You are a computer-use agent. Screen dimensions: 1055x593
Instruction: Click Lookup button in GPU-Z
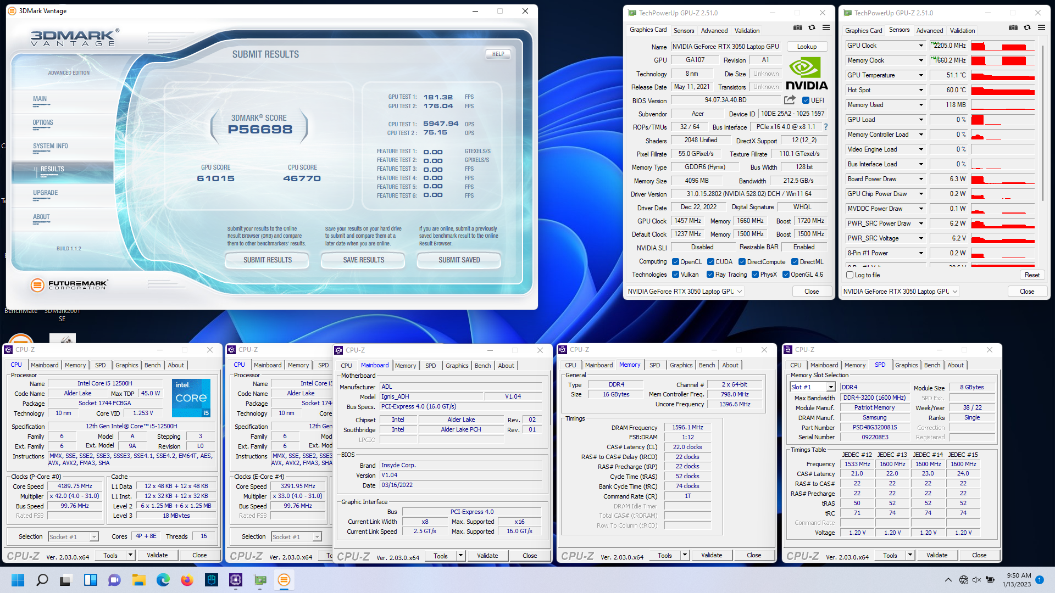[807, 47]
